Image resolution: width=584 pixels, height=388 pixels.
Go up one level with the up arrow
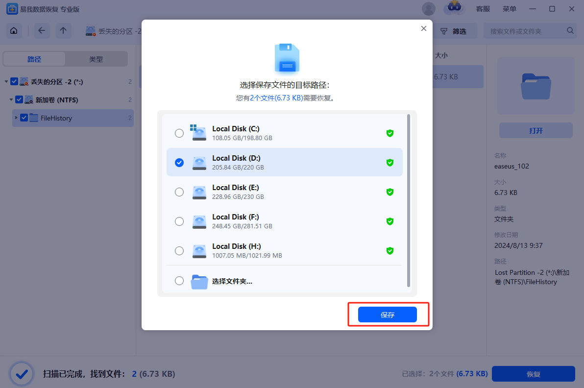63,30
